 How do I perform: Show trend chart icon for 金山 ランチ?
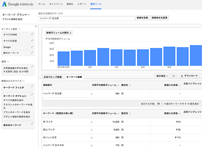[x=92, y=129]
